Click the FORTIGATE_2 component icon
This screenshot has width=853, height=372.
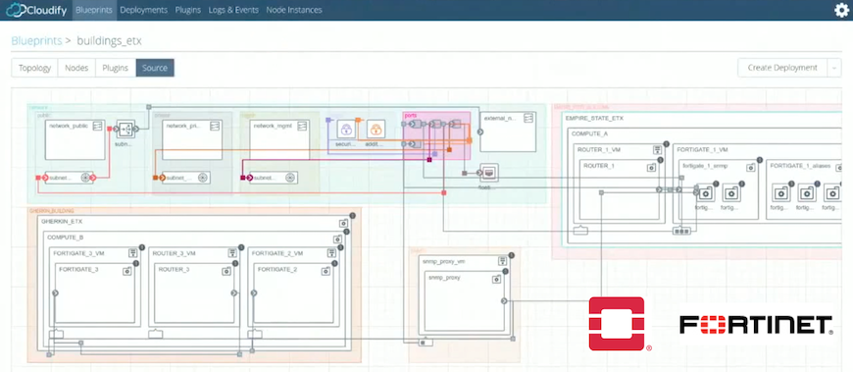pyautogui.click(x=326, y=271)
